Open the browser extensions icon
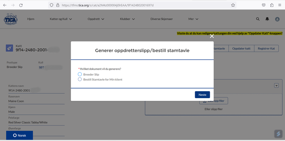285x141 pixels. [x=272, y=5]
